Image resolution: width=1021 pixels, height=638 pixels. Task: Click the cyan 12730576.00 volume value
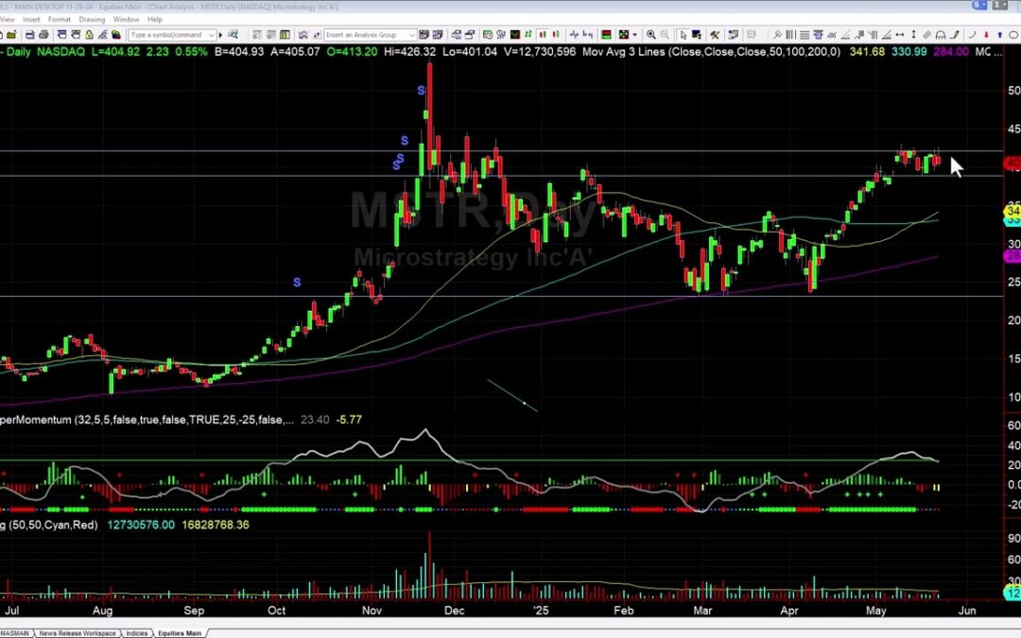pos(141,525)
